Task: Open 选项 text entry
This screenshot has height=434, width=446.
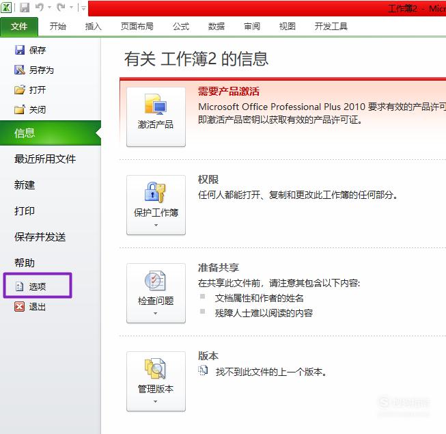Action: pyautogui.click(x=38, y=286)
